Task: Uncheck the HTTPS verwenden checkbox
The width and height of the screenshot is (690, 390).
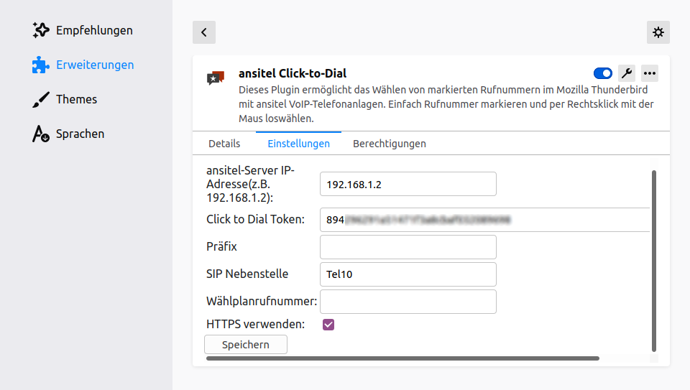Action: pos(328,325)
